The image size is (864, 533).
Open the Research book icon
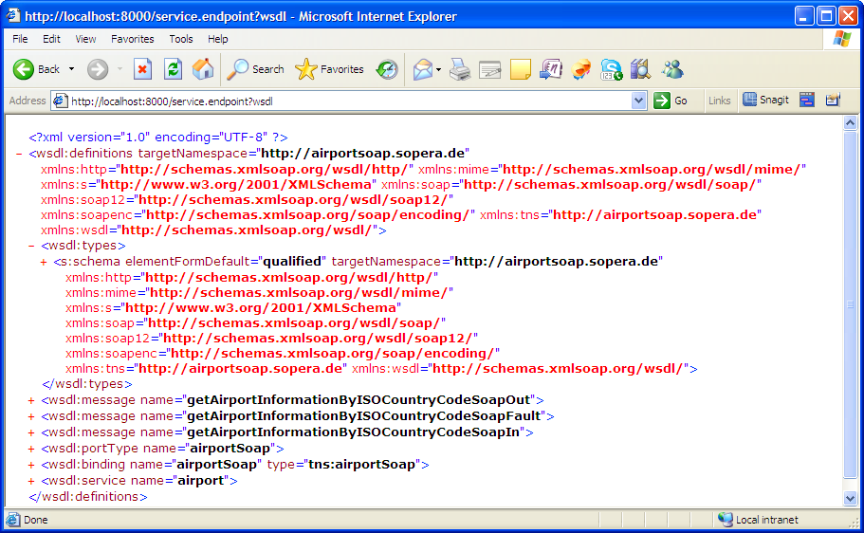tap(640, 69)
